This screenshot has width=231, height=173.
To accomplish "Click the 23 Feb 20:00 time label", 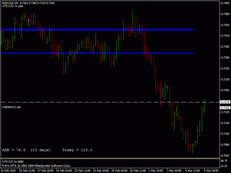I will (101, 170).
